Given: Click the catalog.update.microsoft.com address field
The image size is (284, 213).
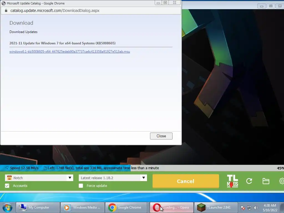Looking at the screenshot, I should coord(91,11).
